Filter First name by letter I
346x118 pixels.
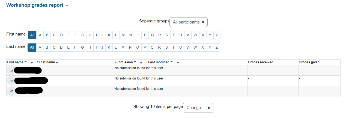96,35
